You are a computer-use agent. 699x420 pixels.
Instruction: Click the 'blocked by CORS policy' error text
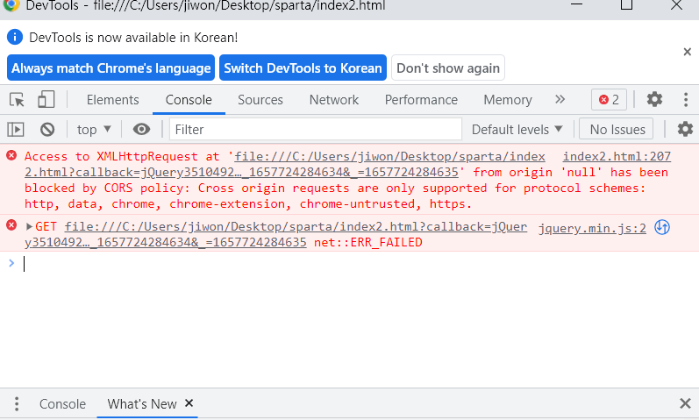pyautogui.click(x=107, y=189)
